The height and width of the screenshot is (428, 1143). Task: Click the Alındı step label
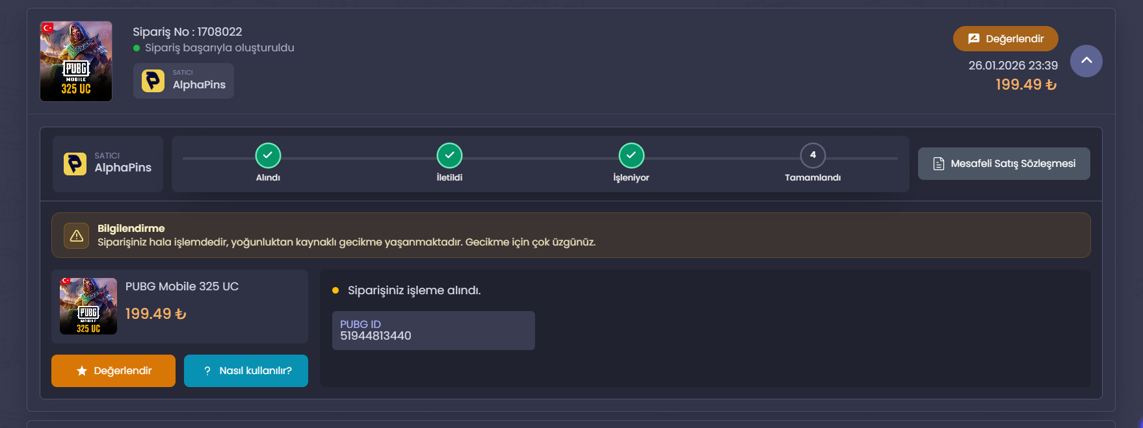pos(268,177)
